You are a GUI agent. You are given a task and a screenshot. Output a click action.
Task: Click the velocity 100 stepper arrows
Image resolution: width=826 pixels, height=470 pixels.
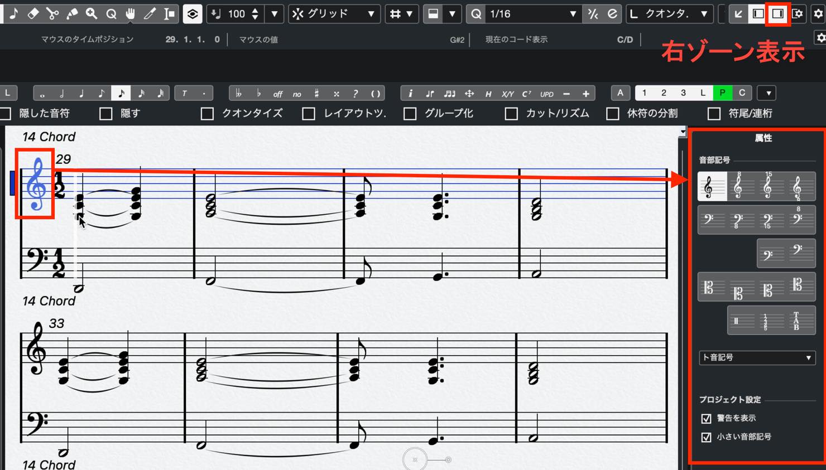(x=255, y=13)
